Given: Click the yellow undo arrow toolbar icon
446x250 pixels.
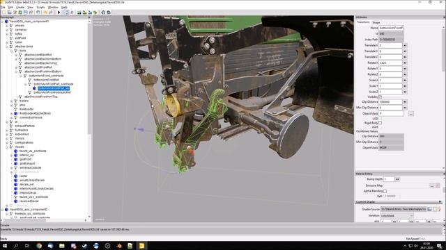Looking at the screenshot, I should (x=45, y=12).
